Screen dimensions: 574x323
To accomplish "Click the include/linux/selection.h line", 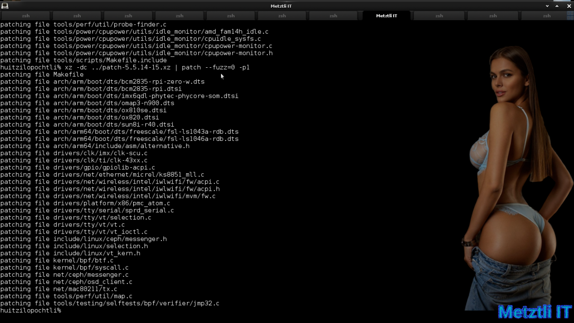I will click(74, 246).
